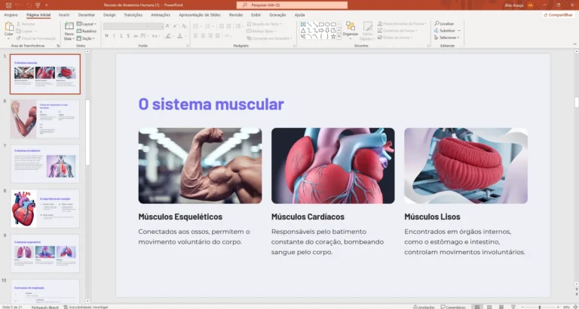Increase font size with the larger A
The image size is (579, 309).
click(x=167, y=26)
